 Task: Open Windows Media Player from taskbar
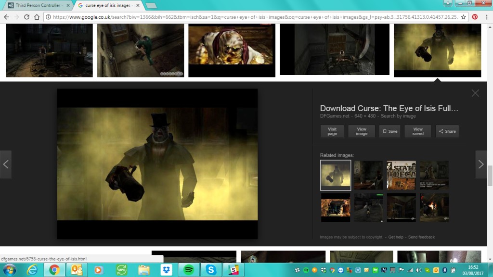pyautogui.click(x=98, y=270)
